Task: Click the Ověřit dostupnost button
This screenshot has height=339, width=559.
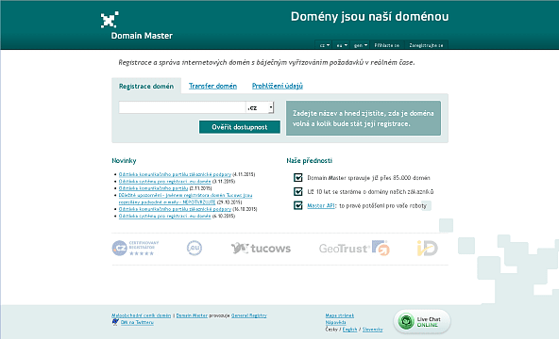Action: [240, 127]
